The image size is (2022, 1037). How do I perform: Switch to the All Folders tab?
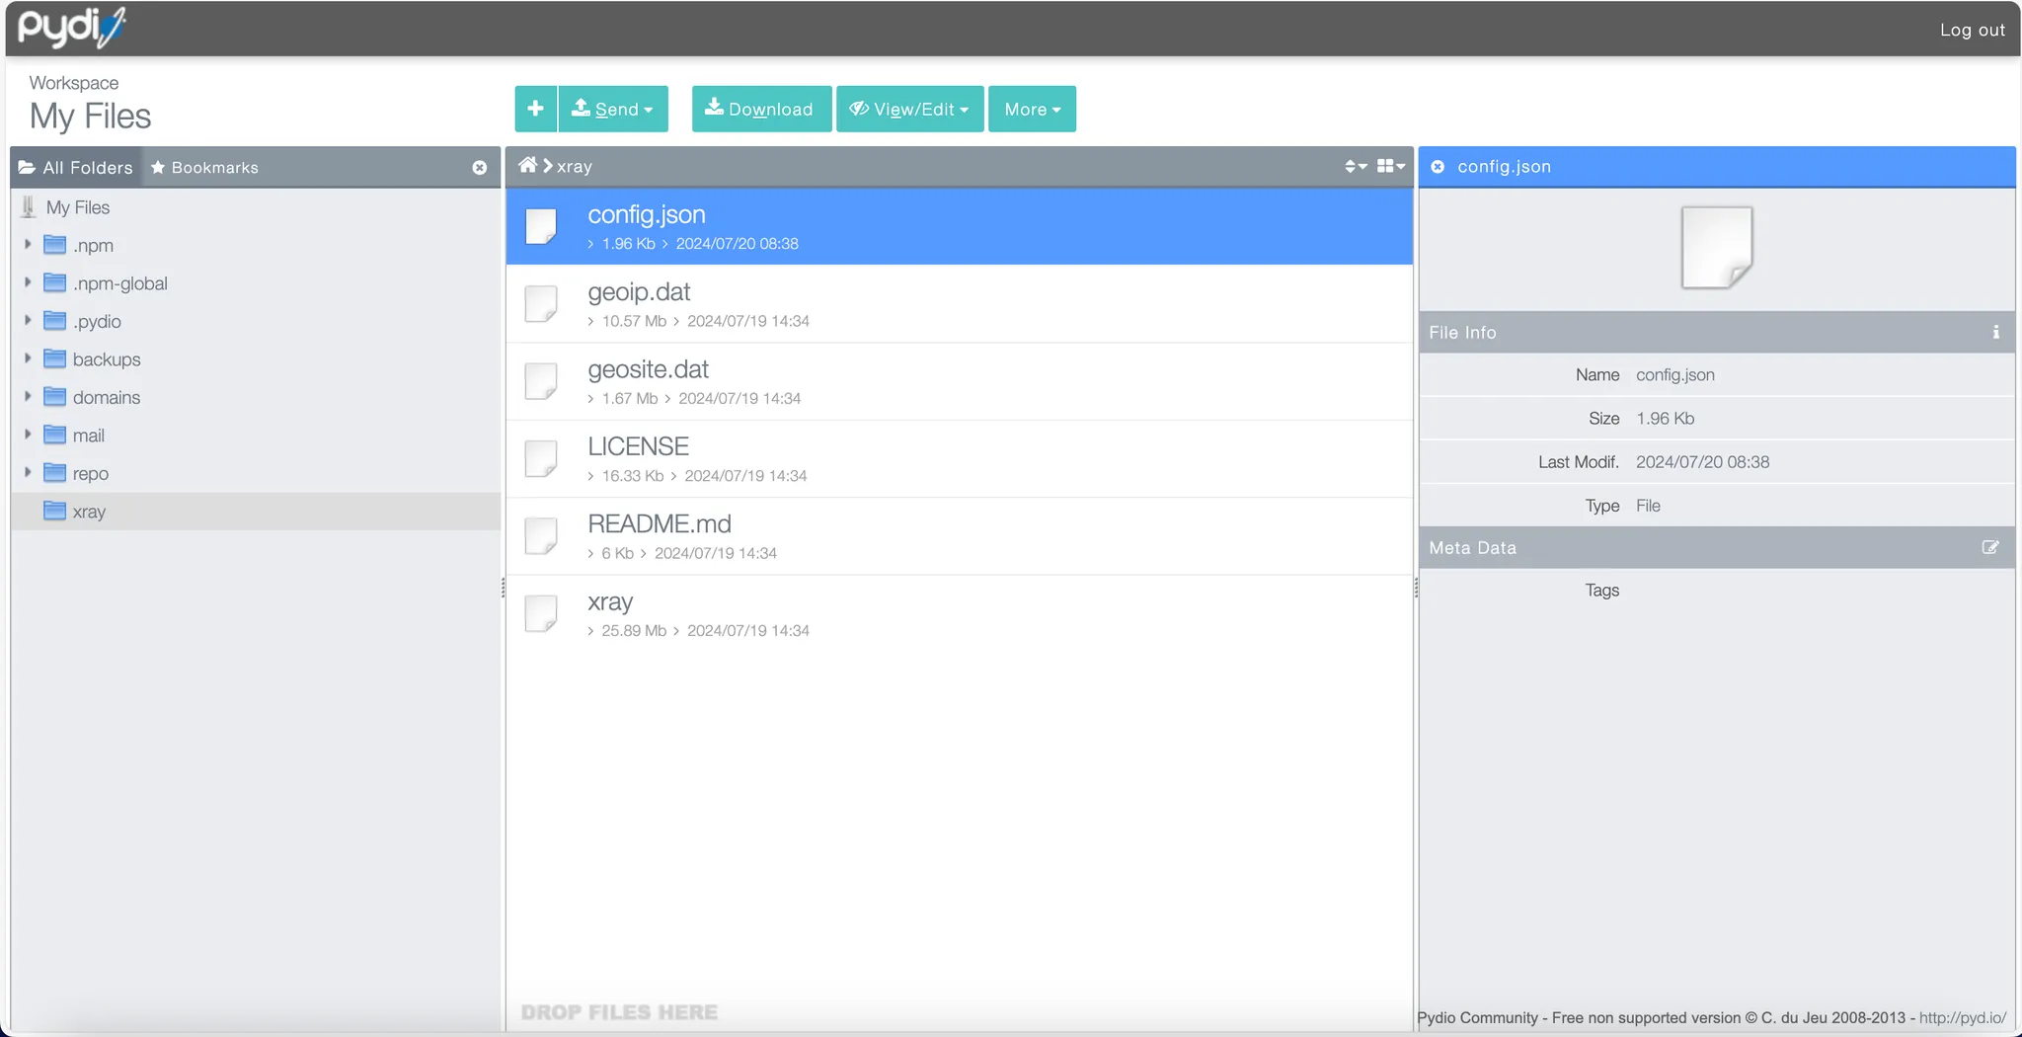(76, 168)
